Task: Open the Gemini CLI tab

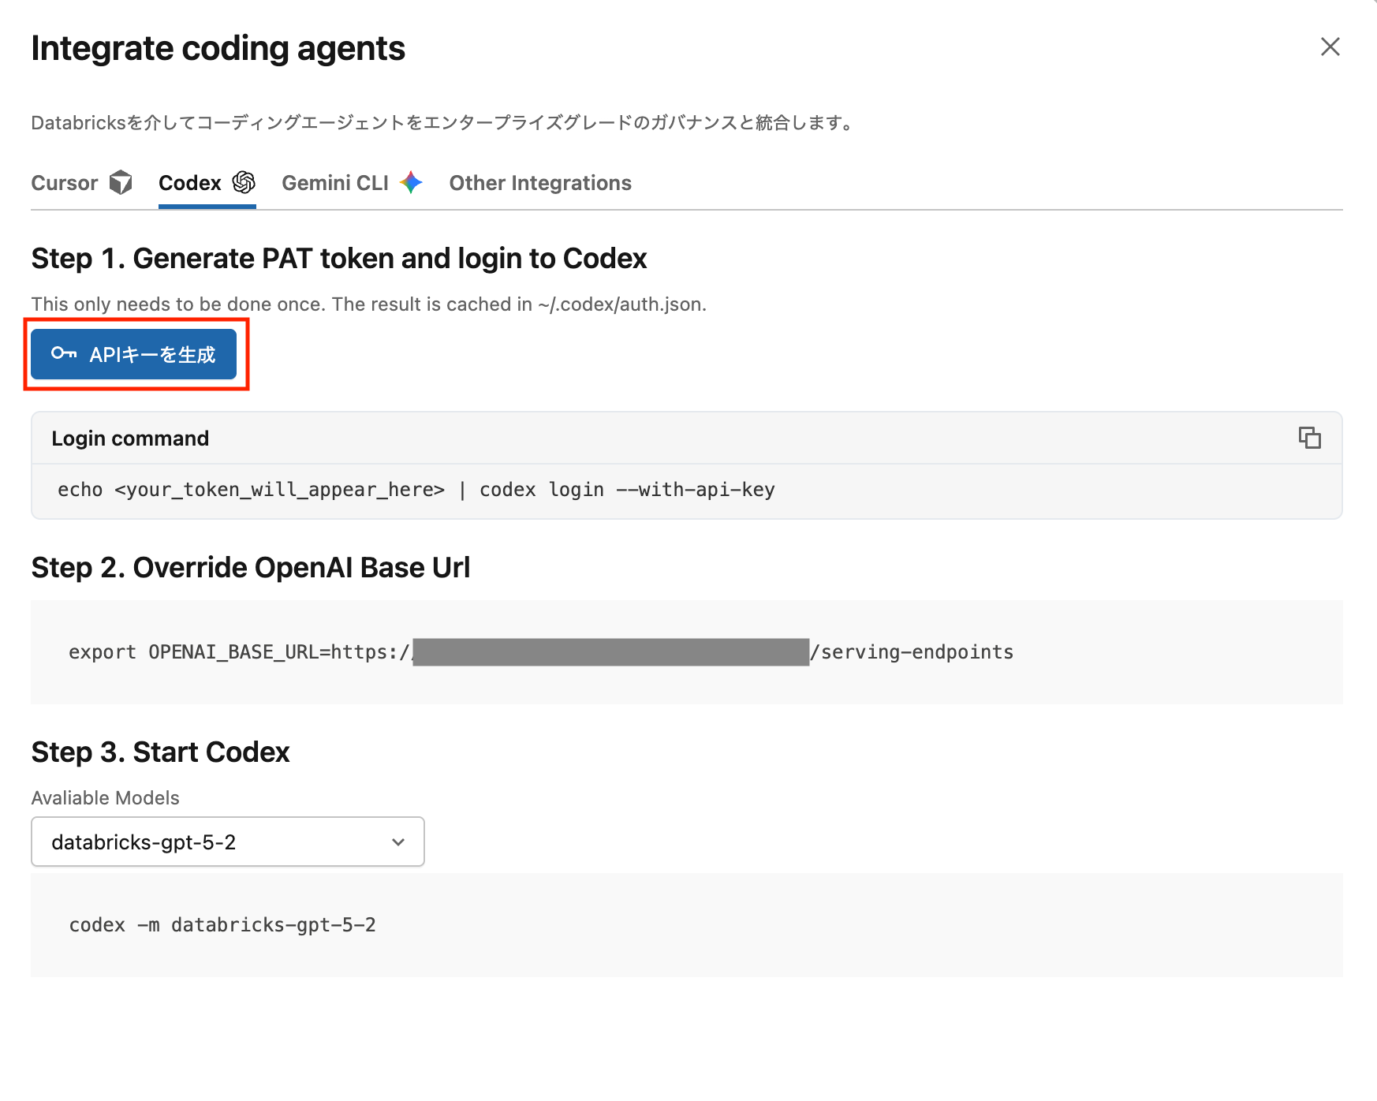Action: pos(335,183)
